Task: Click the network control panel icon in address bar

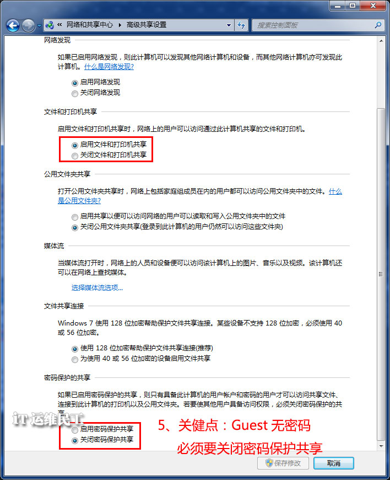Action: click(50, 25)
